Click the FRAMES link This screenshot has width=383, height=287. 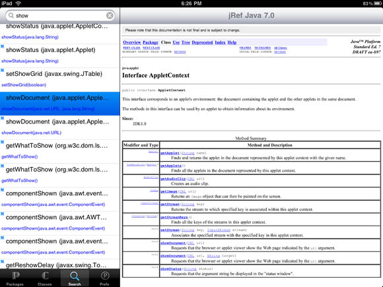point(245,48)
